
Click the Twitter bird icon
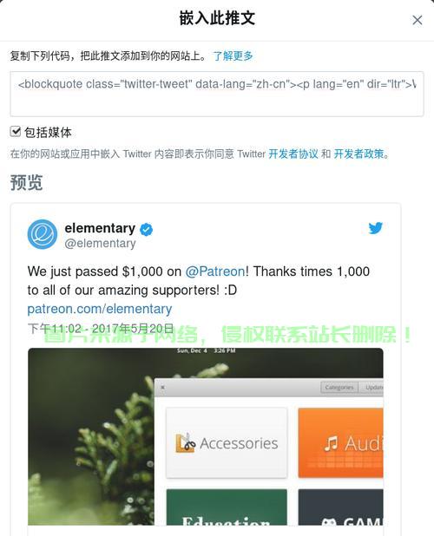[x=375, y=228]
